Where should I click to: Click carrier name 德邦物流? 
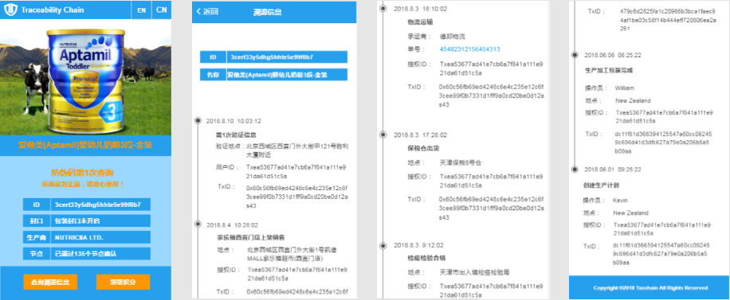pos(452,37)
